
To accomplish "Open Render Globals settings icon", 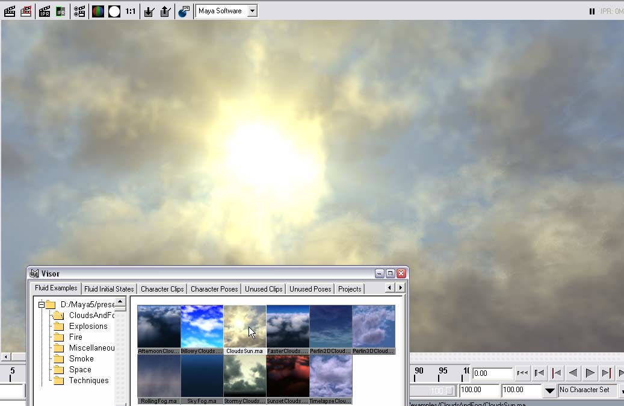I will coord(79,11).
